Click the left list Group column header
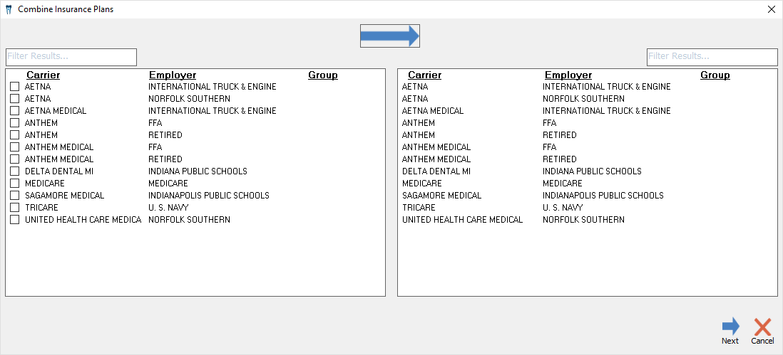 [x=322, y=75]
